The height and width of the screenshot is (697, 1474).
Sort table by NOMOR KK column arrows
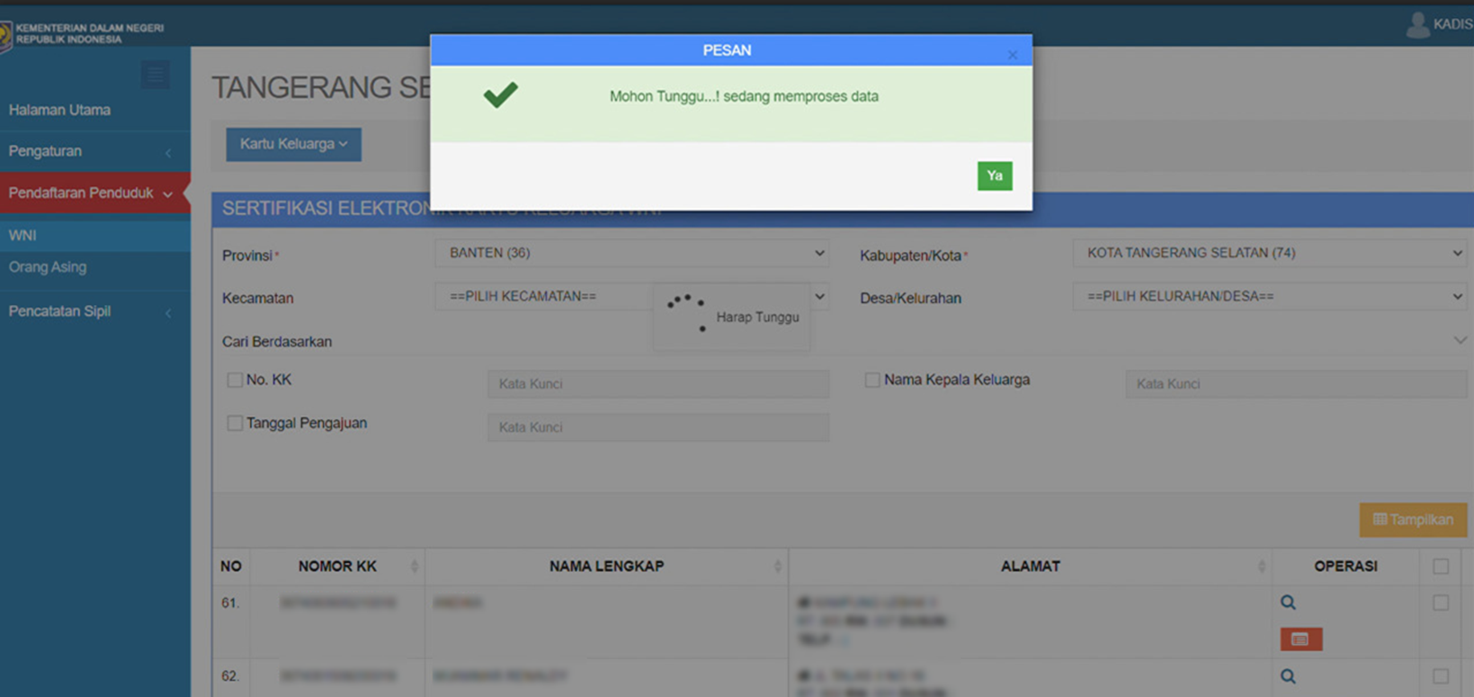[414, 567]
